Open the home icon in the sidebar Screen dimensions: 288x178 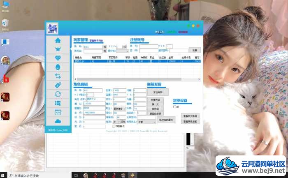pos(58,40)
